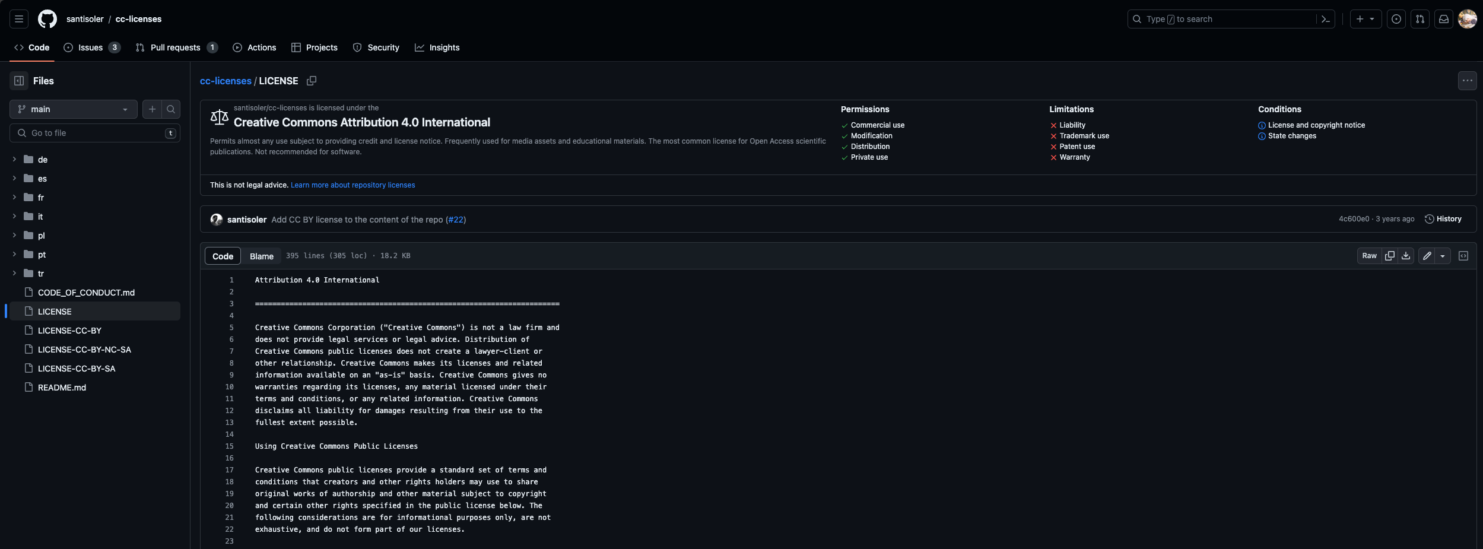
Task: Open the main branch dropdown
Action: pos(73,109)
